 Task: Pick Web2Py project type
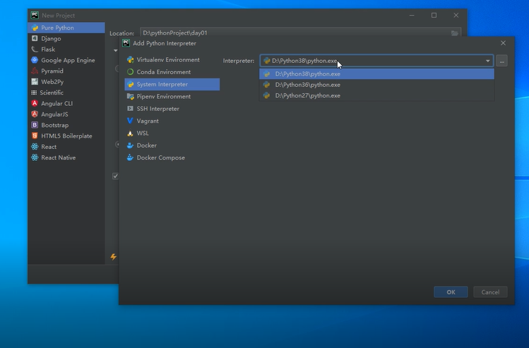66,82
